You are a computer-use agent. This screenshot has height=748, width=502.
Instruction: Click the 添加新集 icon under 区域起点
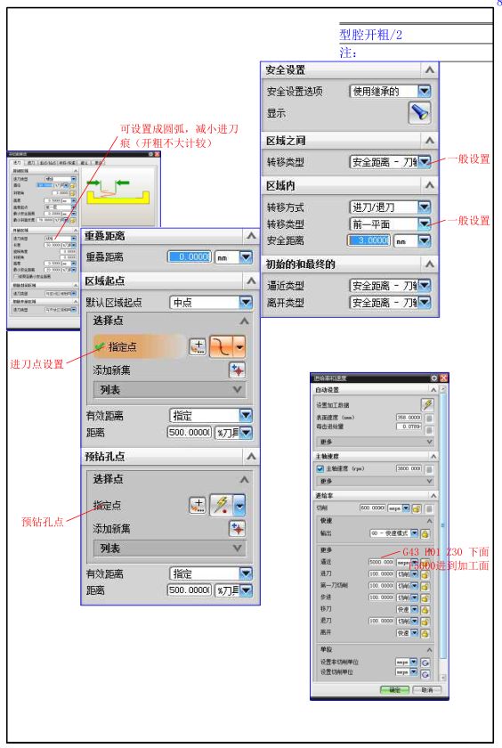click(x=237, y=370)
